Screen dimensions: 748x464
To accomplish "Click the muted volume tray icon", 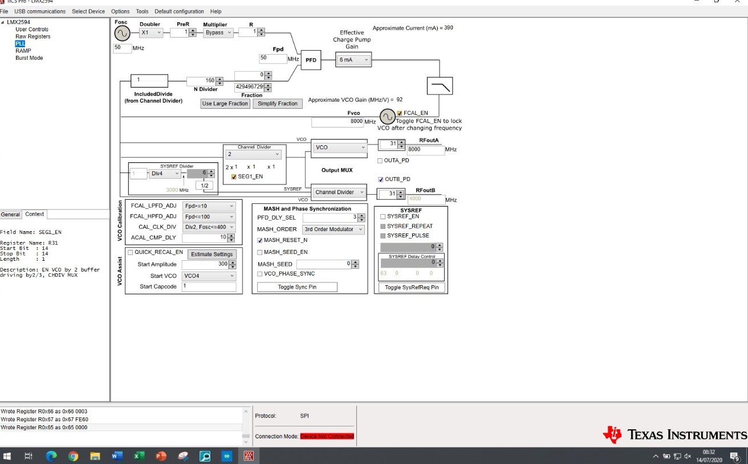I will pyautogui.click(x=688, y=456).
